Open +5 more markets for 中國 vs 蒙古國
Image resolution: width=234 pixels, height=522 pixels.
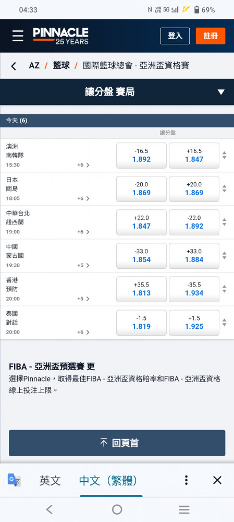(83, 265)
